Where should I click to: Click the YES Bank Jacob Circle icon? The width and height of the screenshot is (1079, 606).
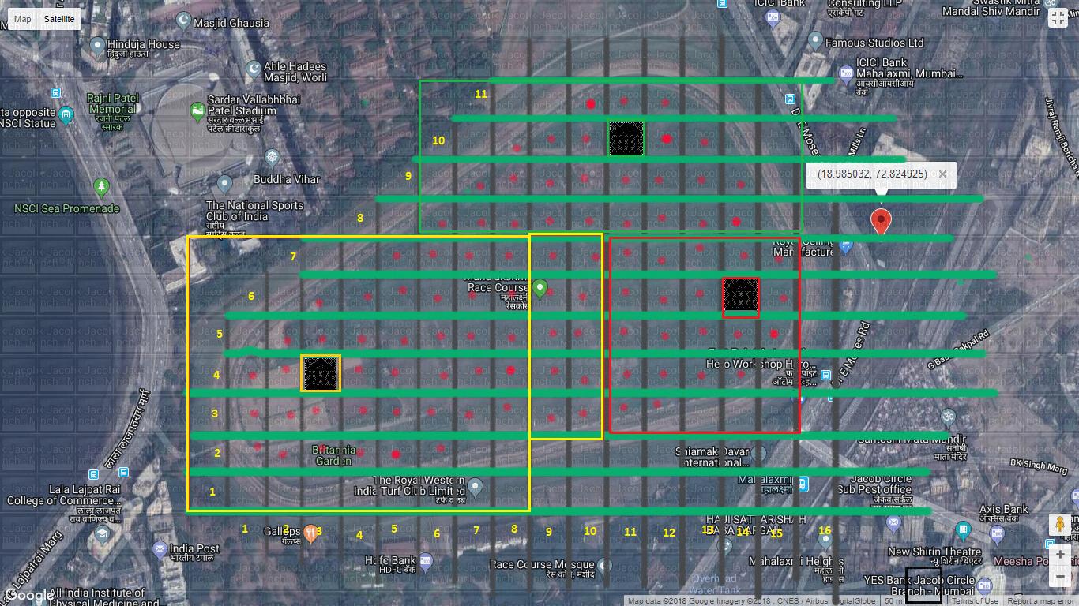tap(984, 585)
